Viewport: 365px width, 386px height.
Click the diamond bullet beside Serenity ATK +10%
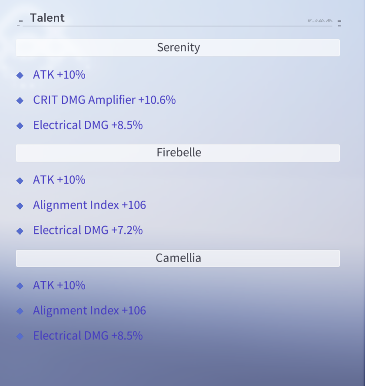click(x=20, y=75)
